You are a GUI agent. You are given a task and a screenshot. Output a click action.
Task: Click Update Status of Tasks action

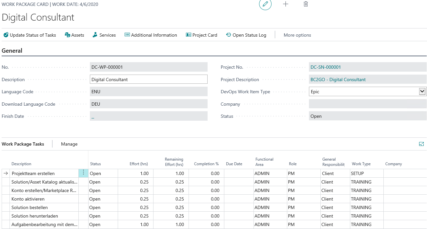pos(30,35)
